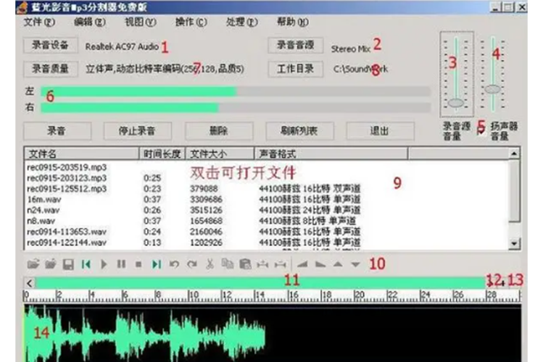Jump to end with the skip-forward icon
Image resolution: width=543 pixels, height=362 pixels.
point(157,265)
